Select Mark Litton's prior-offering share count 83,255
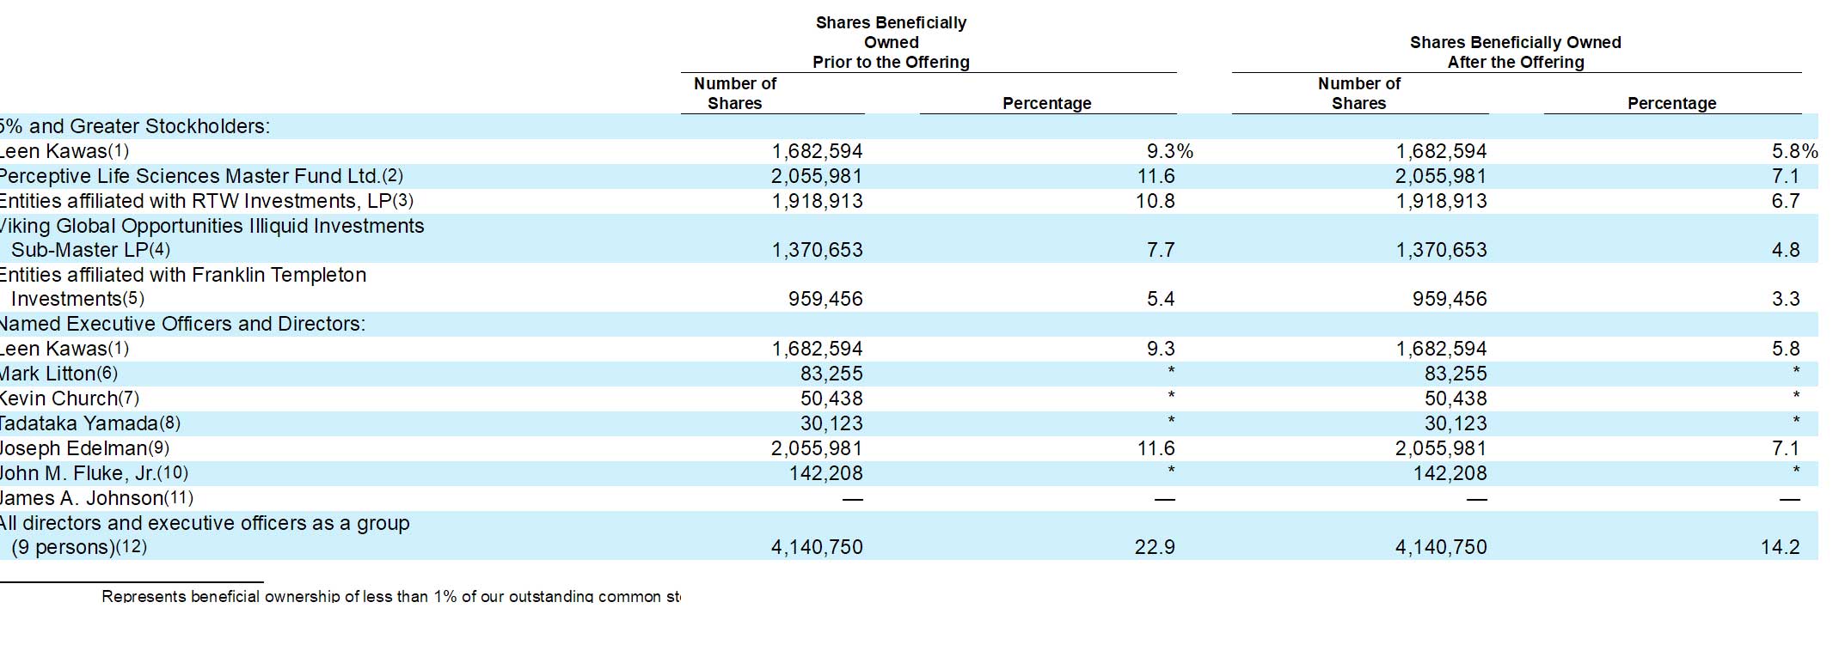Viewport: 1833px width, 657px height. [x=831, y=374]
